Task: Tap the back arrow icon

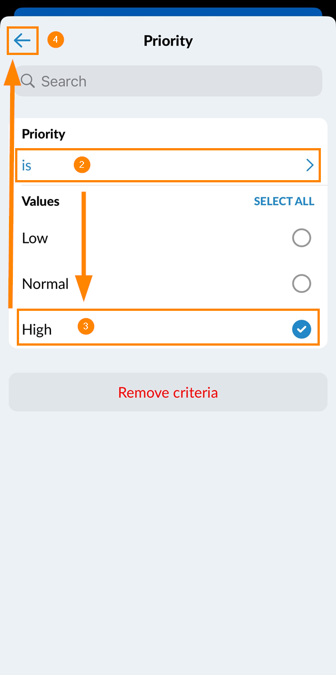Action: [x=22, y=40]
